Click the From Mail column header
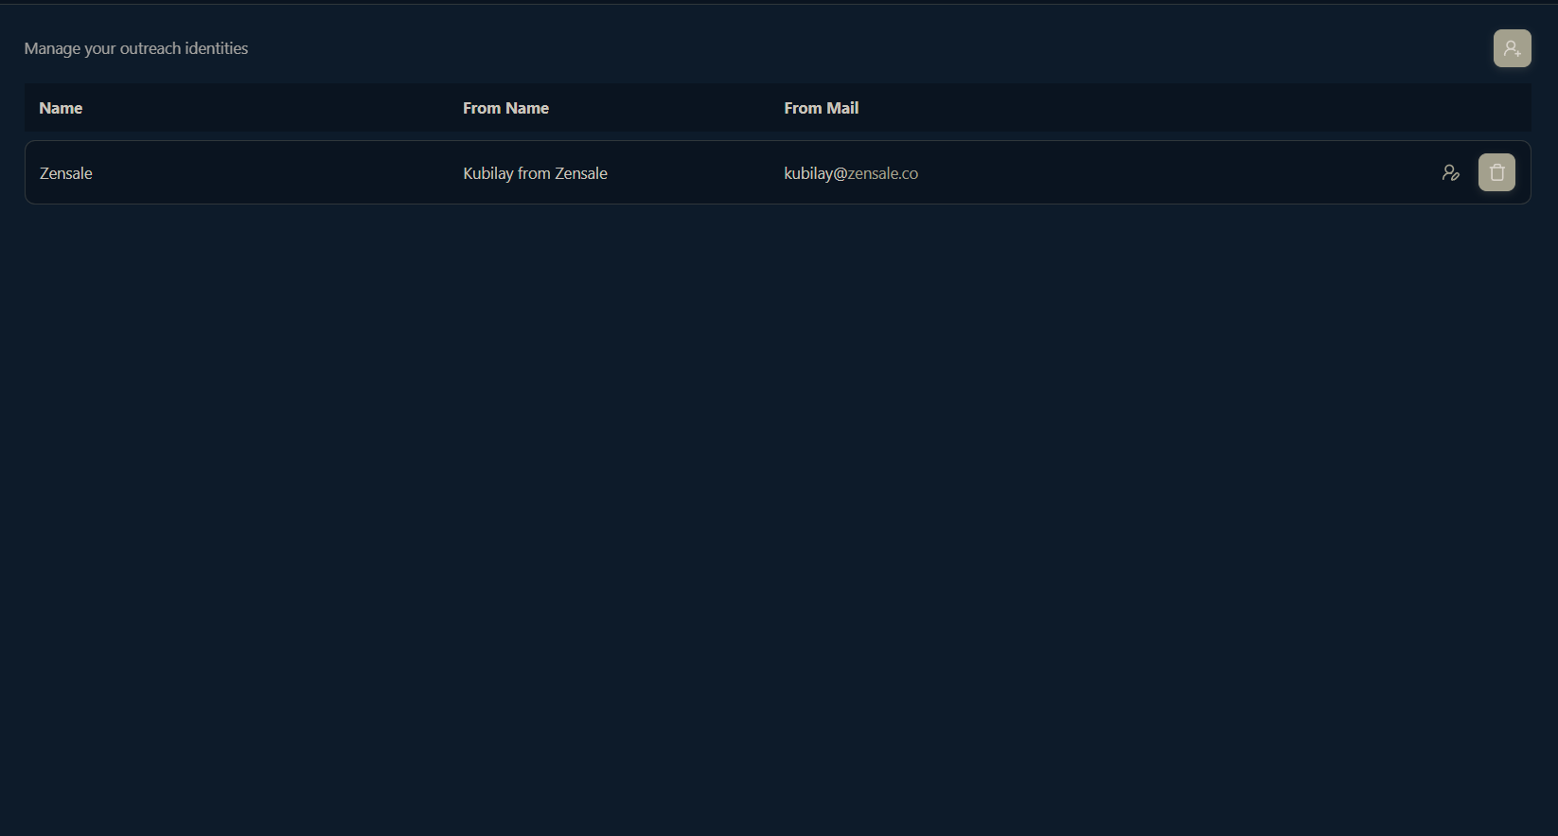This screenshot has height=836, width=1558. coord(821,108)
